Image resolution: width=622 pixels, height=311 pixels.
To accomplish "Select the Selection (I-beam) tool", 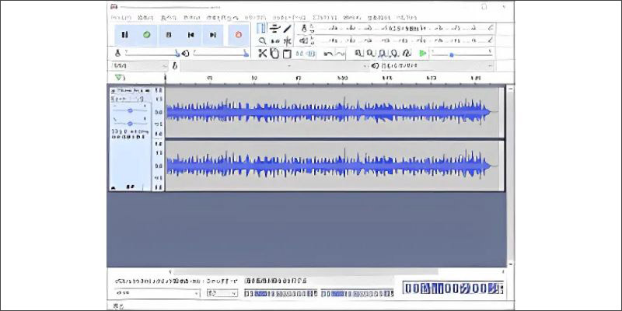I will [x=261, y=28].
